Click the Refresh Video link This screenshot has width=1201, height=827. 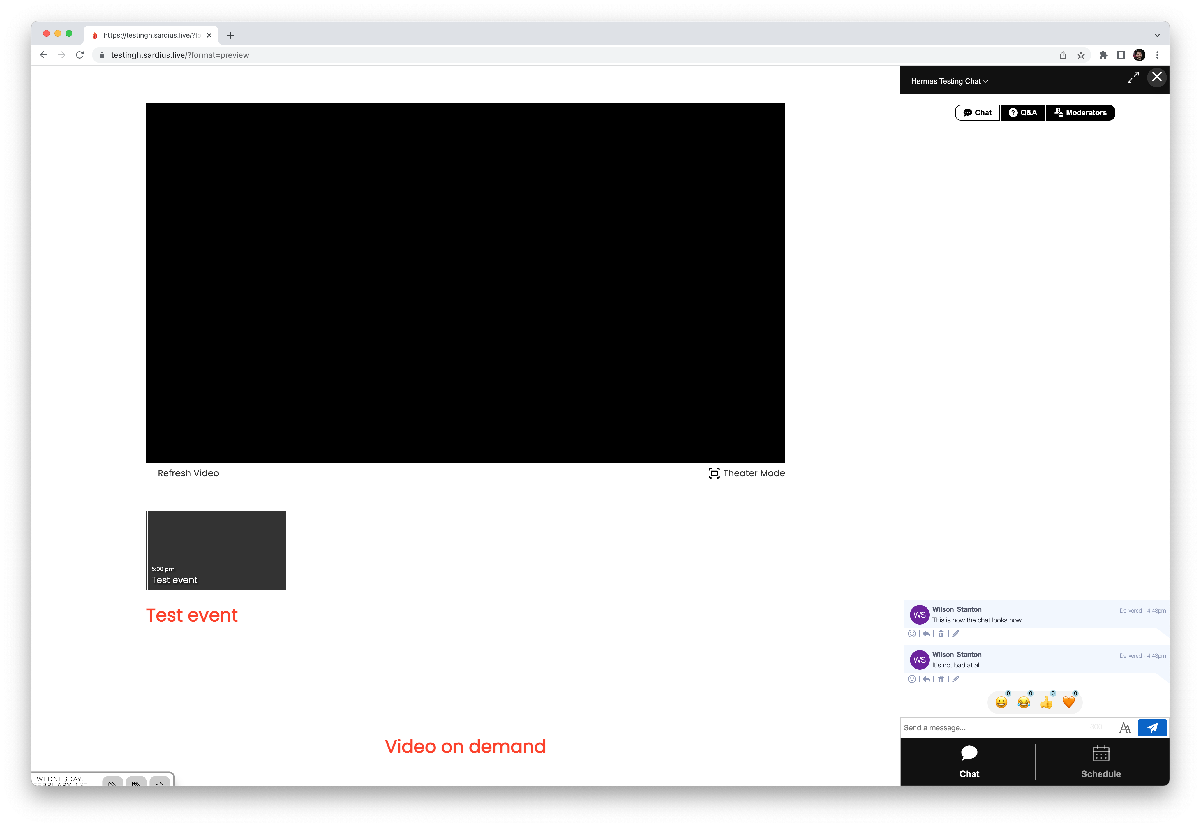188,473
